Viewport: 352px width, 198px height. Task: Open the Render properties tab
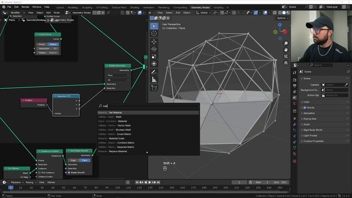coord(295,80)
